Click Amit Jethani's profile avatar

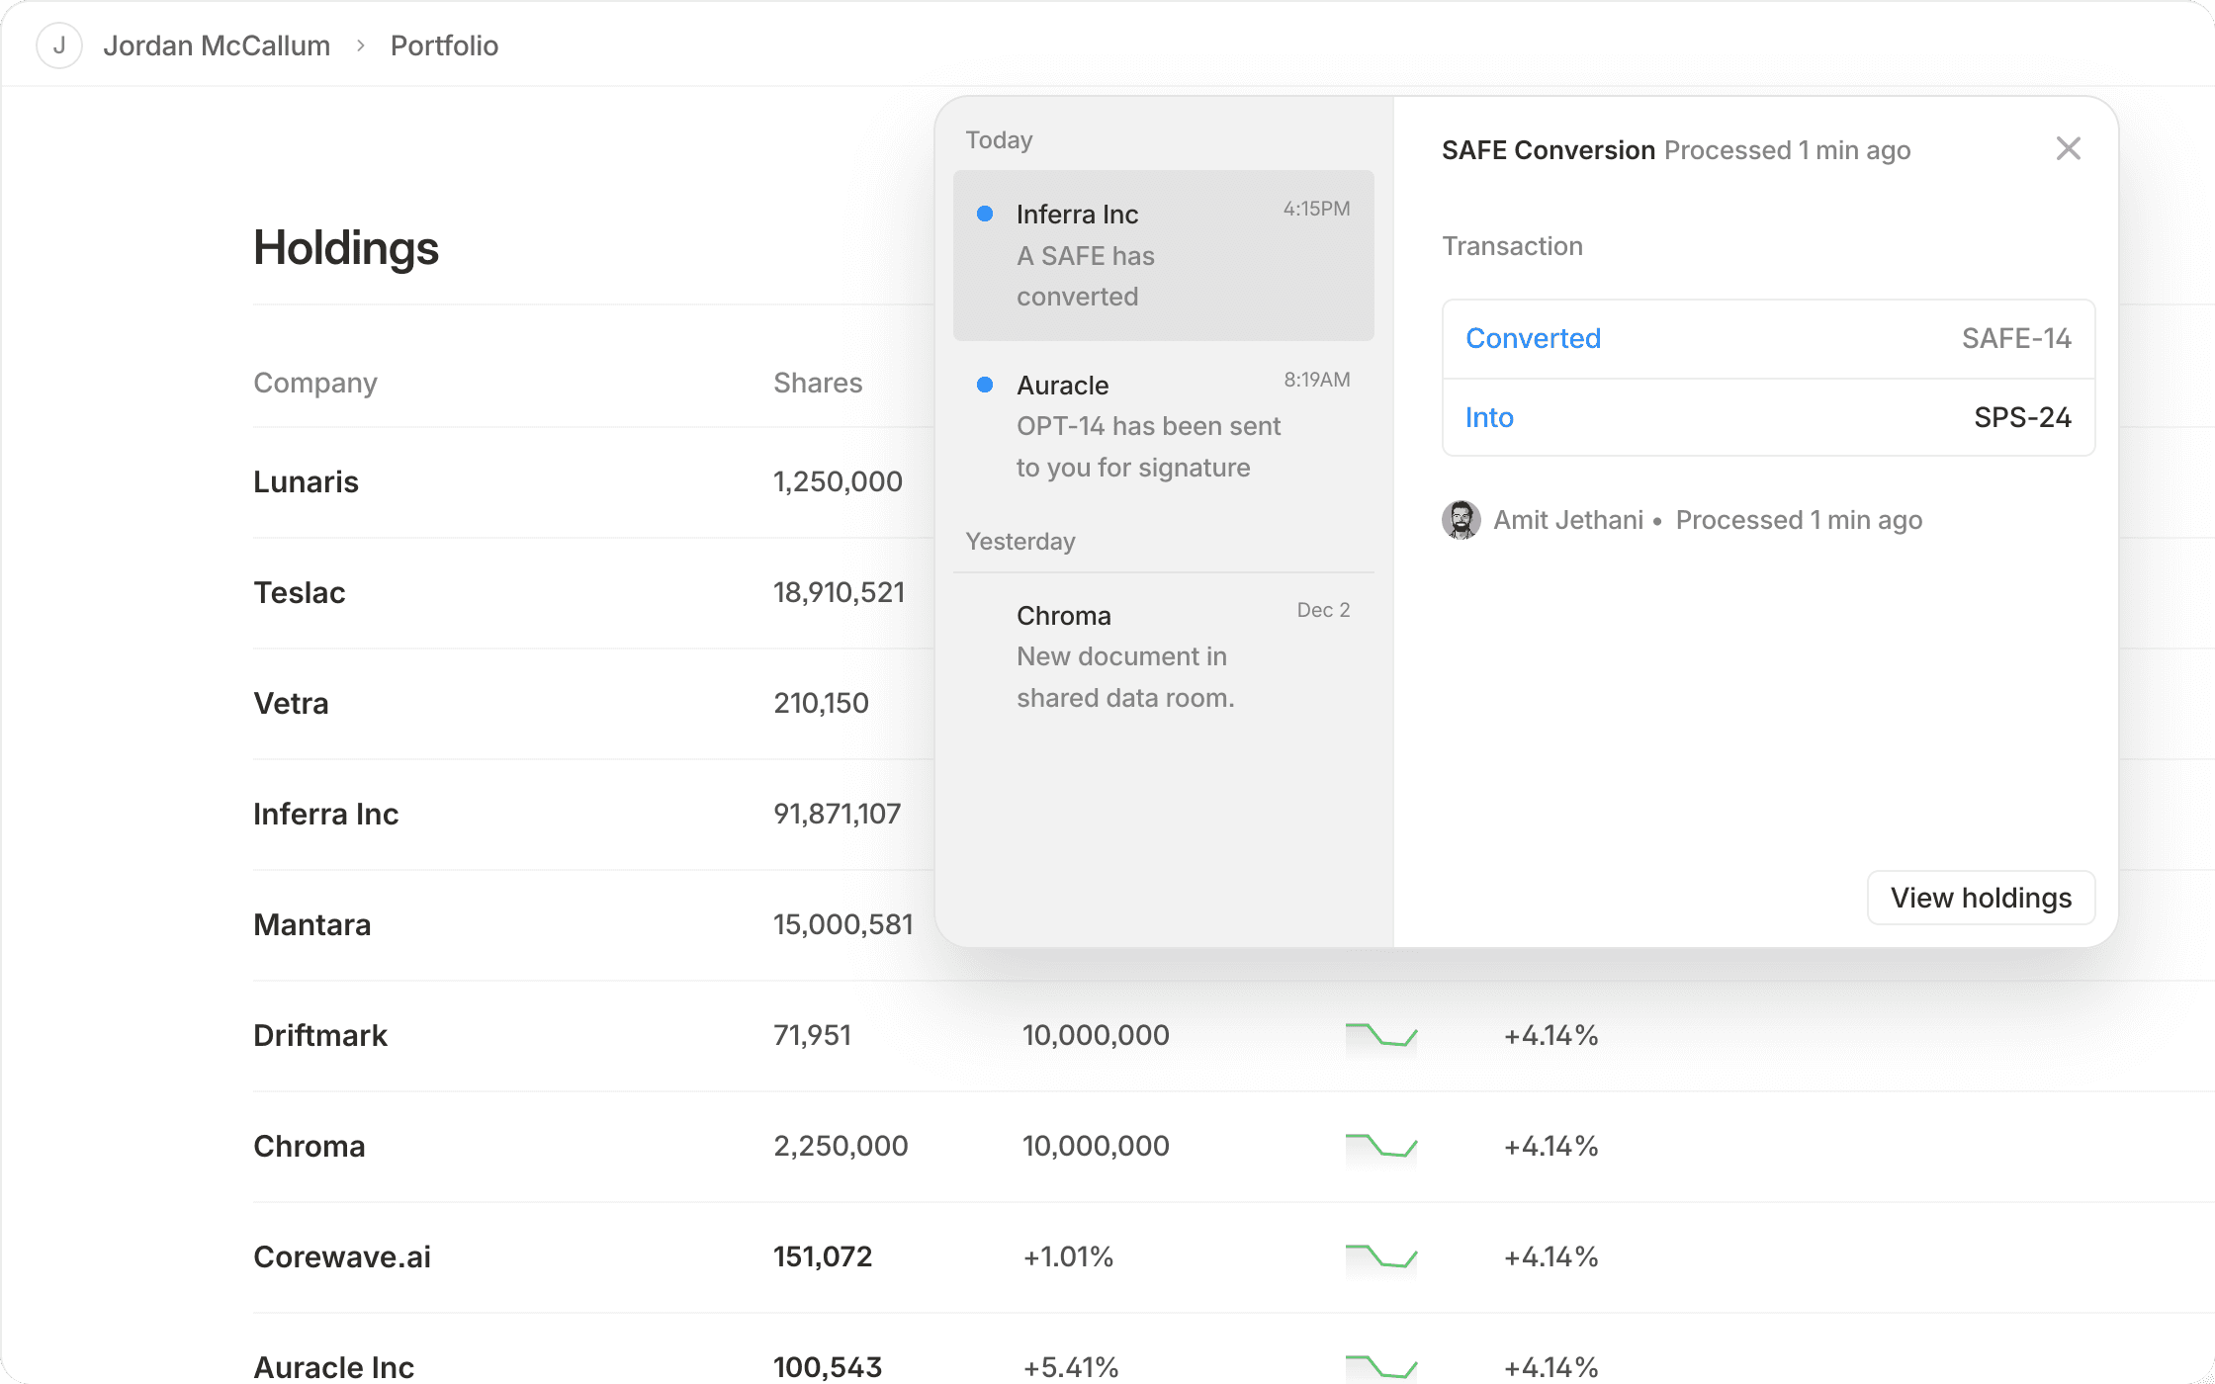(1462, 519)
